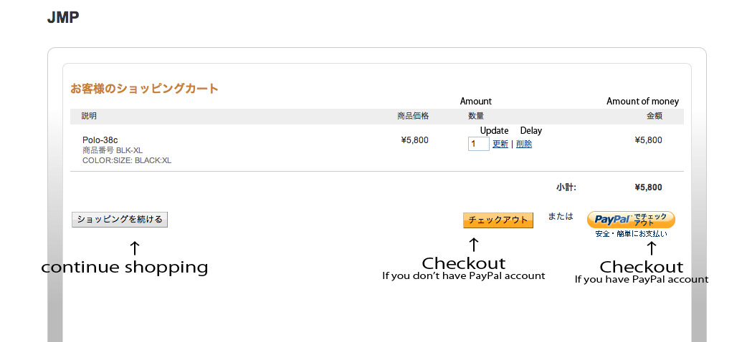Image resolution: width=747 pixels, height=342 pixels.
Task: Click the arrow below the チェックアウト button
Action: (474, 245)
